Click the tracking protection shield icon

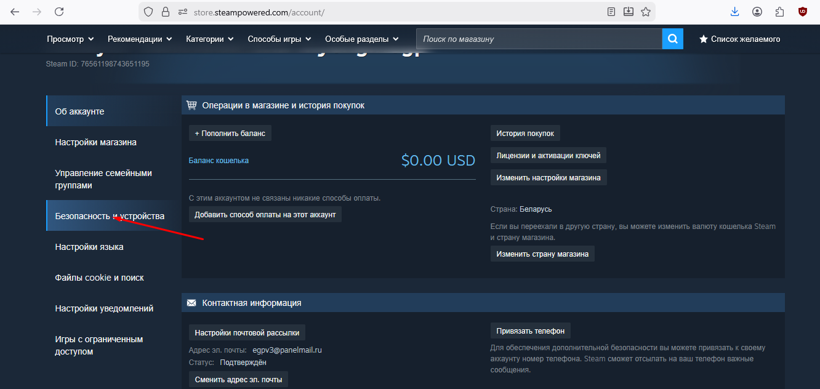pos(148,12)
